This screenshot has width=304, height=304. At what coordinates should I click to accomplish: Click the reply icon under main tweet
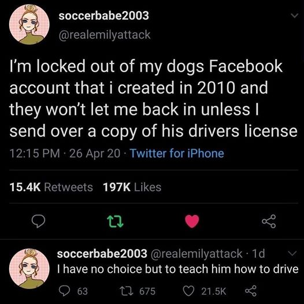pos(38,221)
